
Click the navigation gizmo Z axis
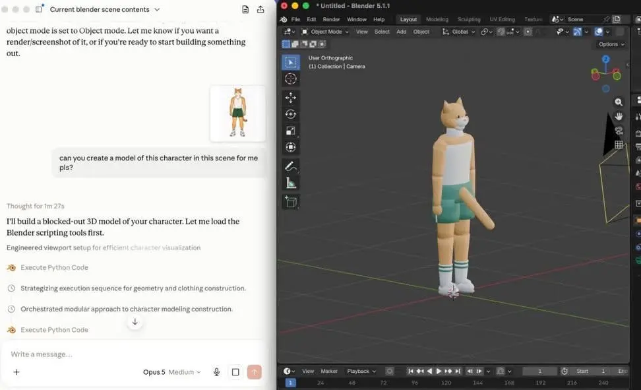606,59
